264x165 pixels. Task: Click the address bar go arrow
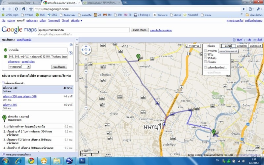pyautogui.click(x=244, y=9)
